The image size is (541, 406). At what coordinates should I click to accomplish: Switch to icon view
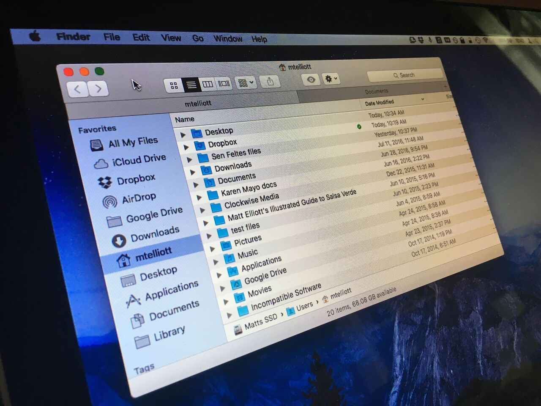tap(174, 86)
